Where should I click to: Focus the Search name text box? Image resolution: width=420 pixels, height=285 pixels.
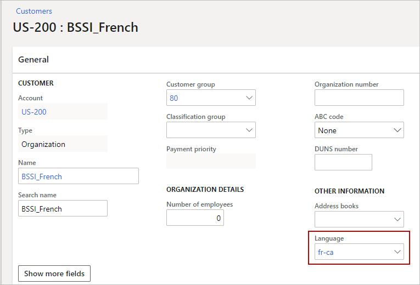point(63,209)
